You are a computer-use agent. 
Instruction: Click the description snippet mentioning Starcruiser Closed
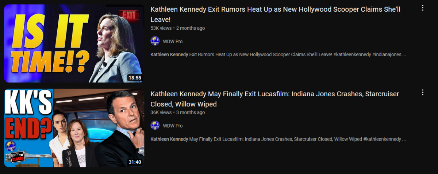[x=278, y=139]
